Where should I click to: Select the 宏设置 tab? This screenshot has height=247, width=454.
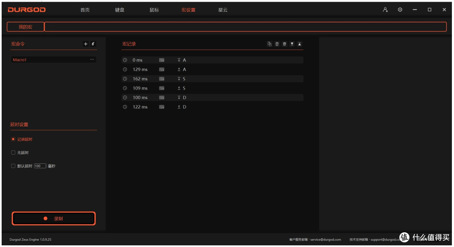pos(188,10)
